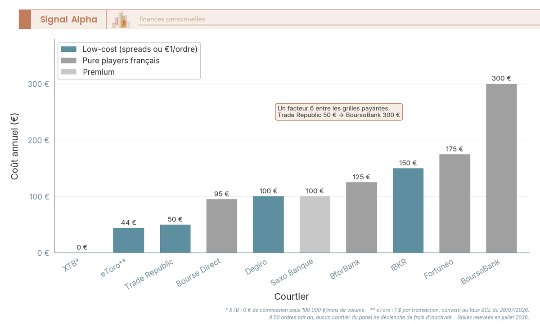The image size is (540, 324).
Task: Click the IBKR bar
Action: coord(408,210)
